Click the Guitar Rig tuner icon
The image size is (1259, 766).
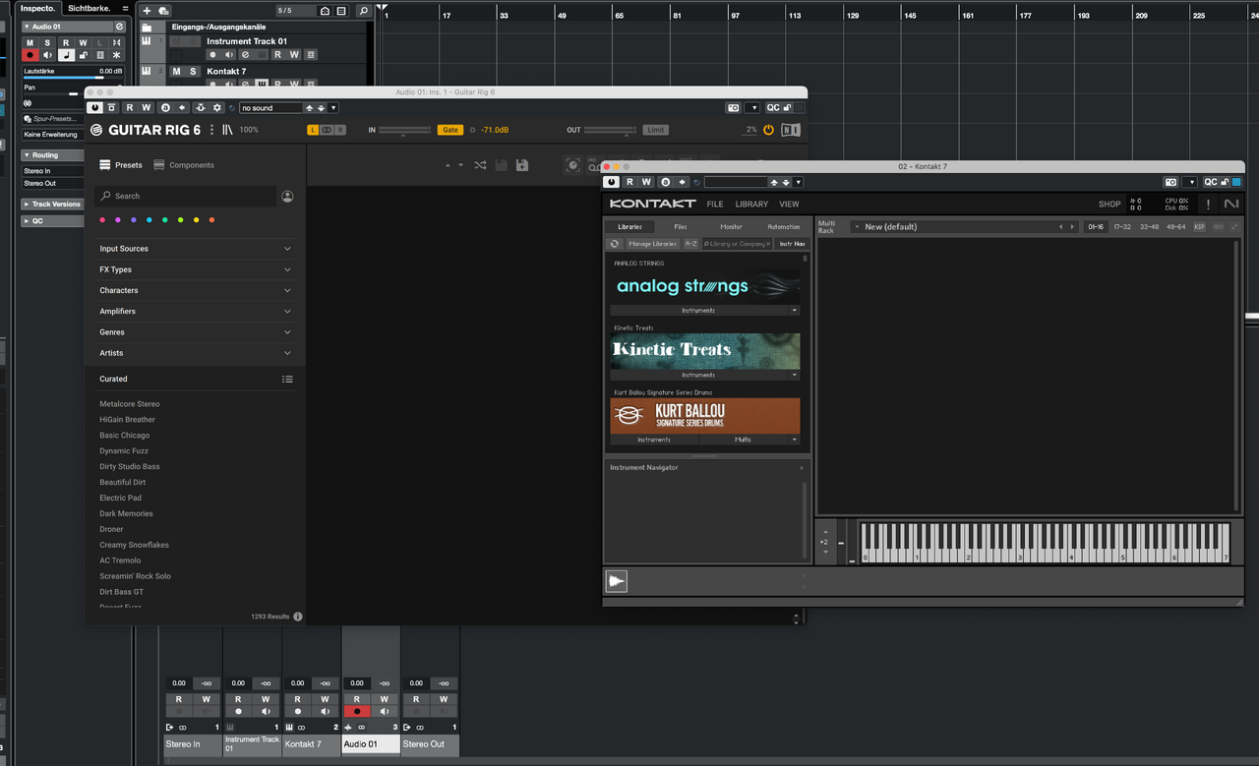click(572, 165)
